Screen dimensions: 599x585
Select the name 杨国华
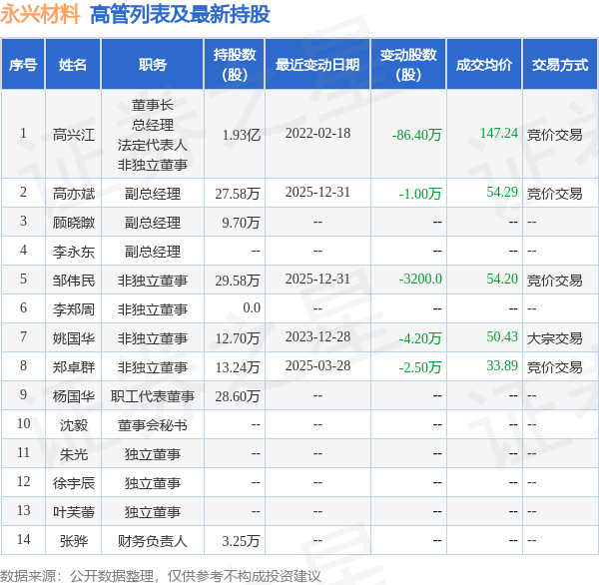pyautogui.click(x=73, y=396)
